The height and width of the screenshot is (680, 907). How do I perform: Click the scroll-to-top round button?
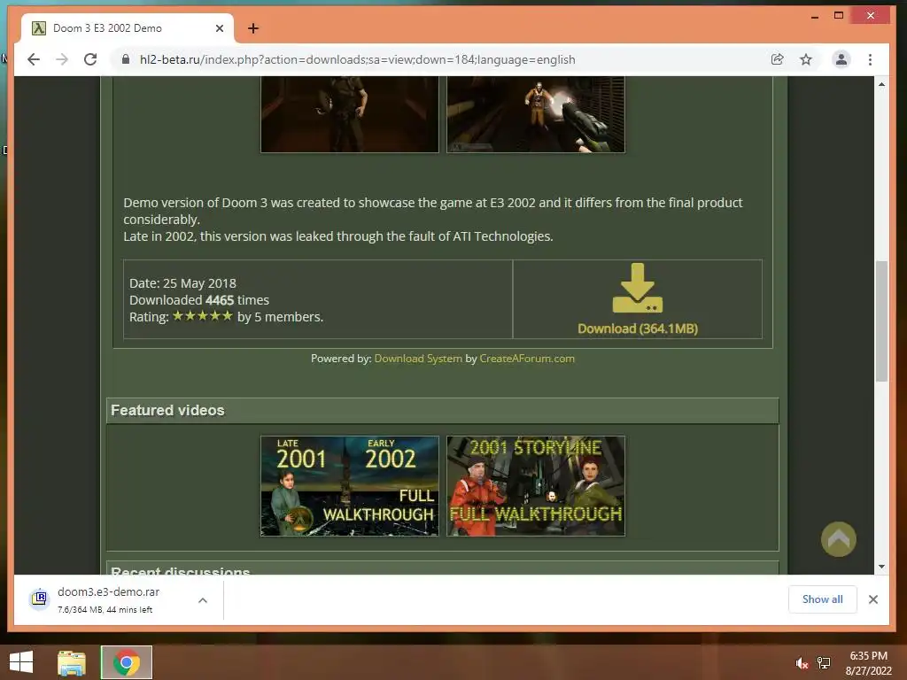pos(838,539)
